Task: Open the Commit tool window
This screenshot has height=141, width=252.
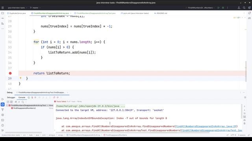Action: [3, 18]
